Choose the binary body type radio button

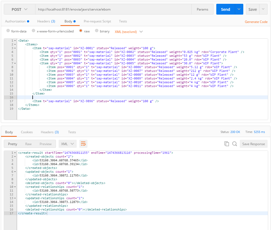click(97, 31)
